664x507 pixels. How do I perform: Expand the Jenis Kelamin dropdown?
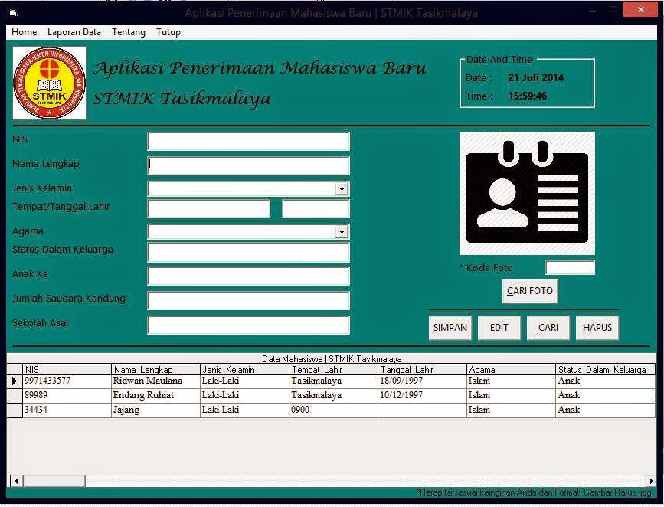tap(342, 189)
